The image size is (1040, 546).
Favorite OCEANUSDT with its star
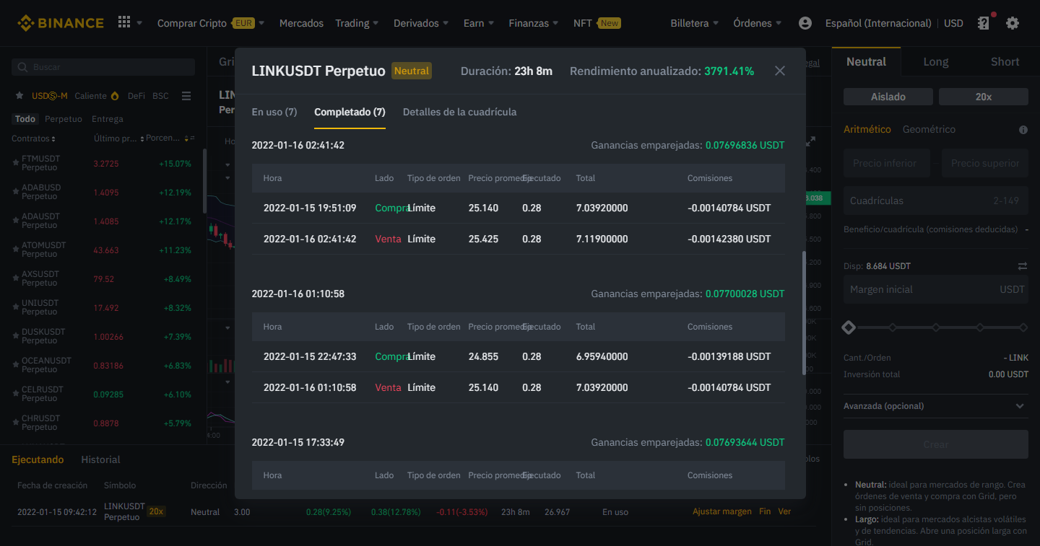16,365
